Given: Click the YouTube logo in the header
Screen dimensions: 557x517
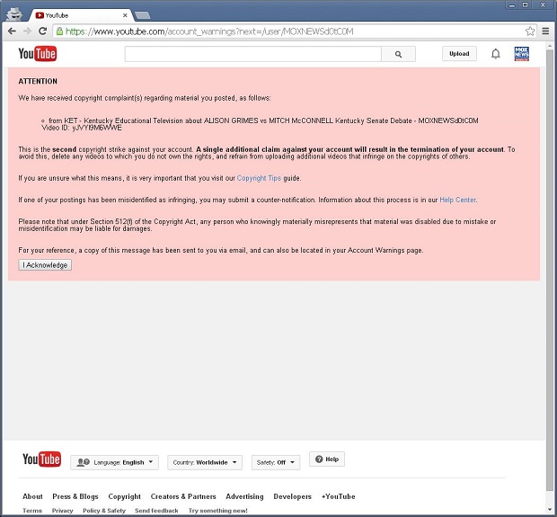Looking at the screenshot, I should pos(38,54).
